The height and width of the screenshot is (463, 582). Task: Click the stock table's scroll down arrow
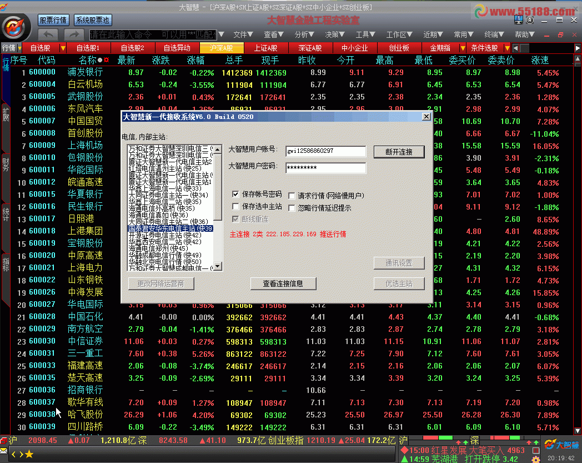578,431
